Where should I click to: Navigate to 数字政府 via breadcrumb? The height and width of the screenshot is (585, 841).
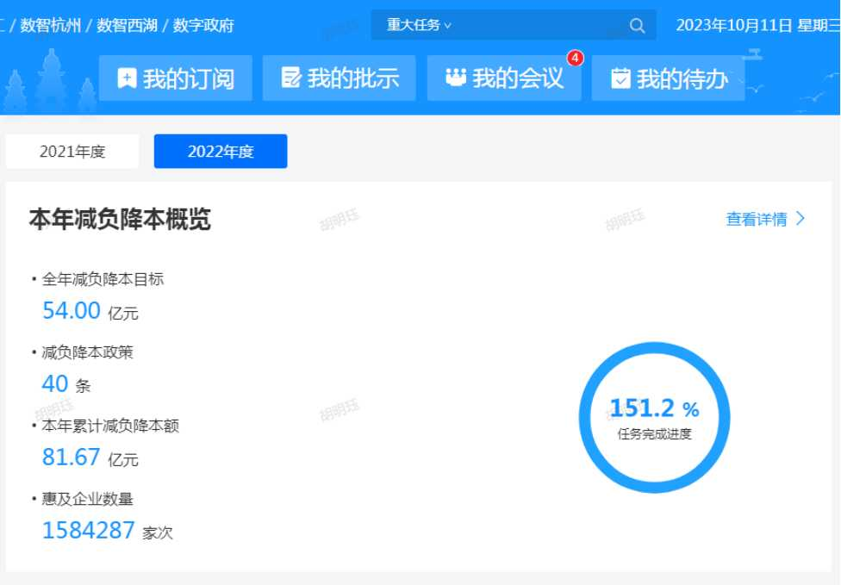204,26
